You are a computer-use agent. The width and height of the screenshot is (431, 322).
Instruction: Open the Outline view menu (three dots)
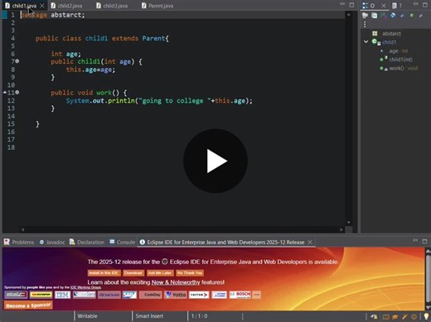click(x=365, y=24)
